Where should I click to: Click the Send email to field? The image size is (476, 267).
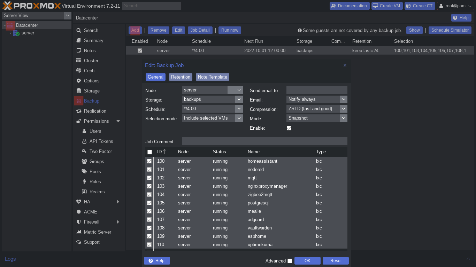(x=317, y=90)
